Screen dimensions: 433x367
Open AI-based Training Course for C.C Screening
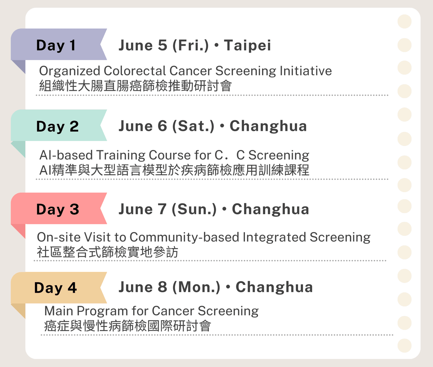point(174,155)
